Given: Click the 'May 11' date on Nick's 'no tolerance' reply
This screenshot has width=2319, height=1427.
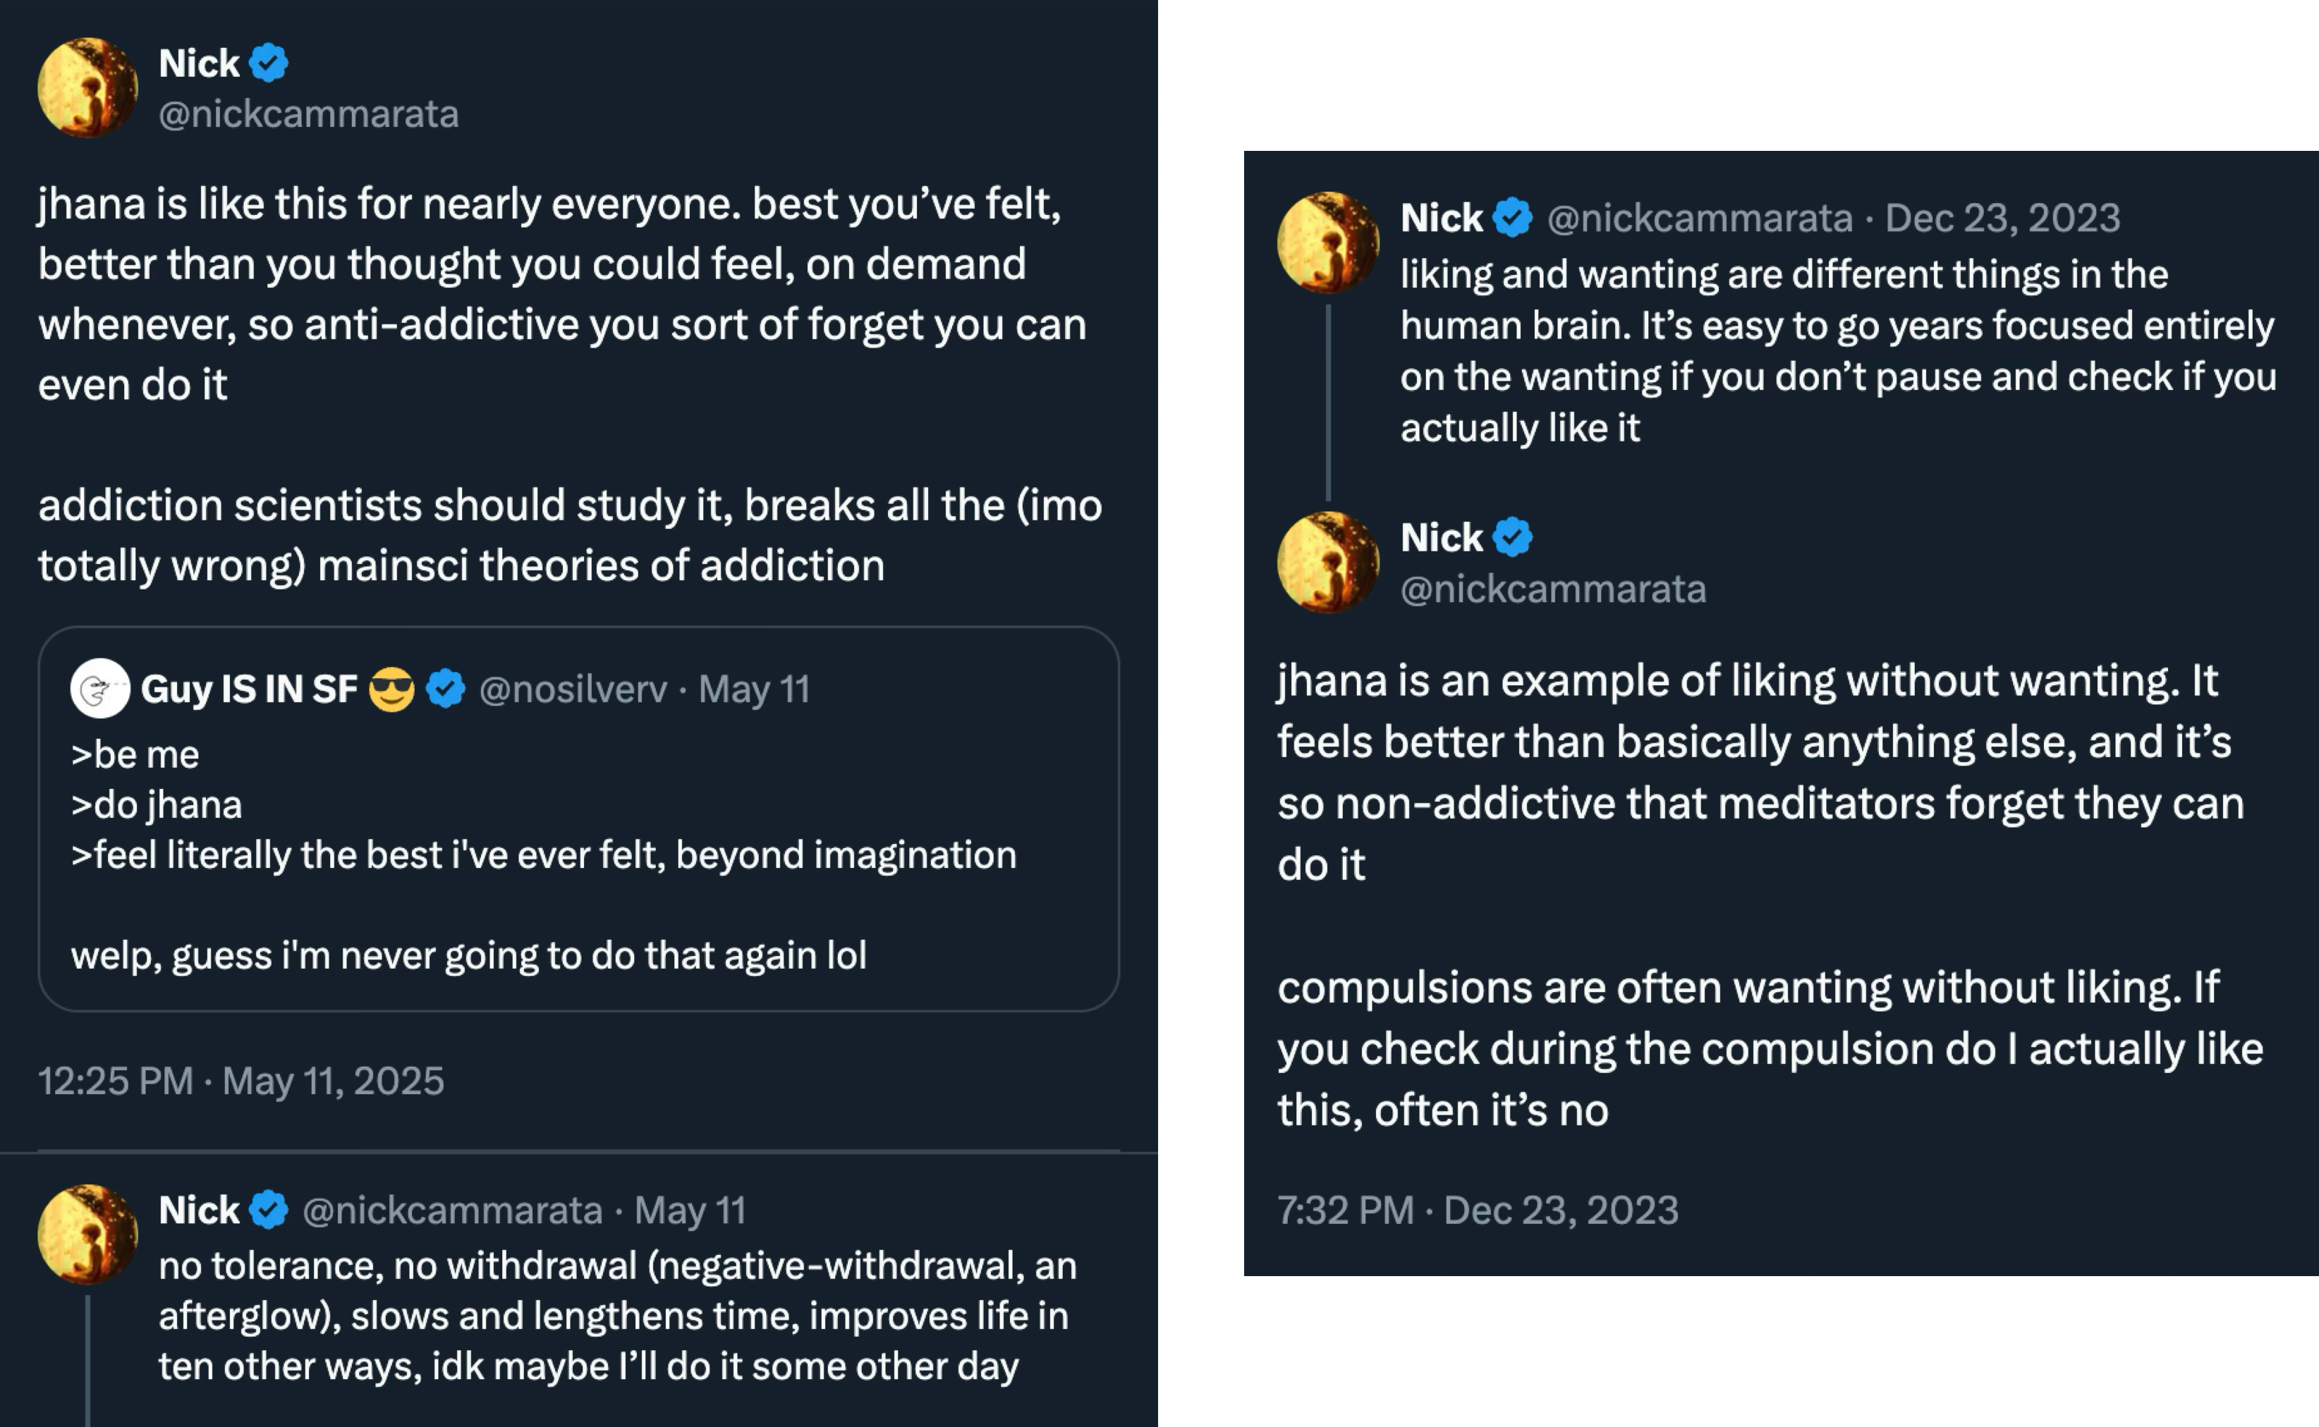Looking at the screenshot, I should [690, 1211].
